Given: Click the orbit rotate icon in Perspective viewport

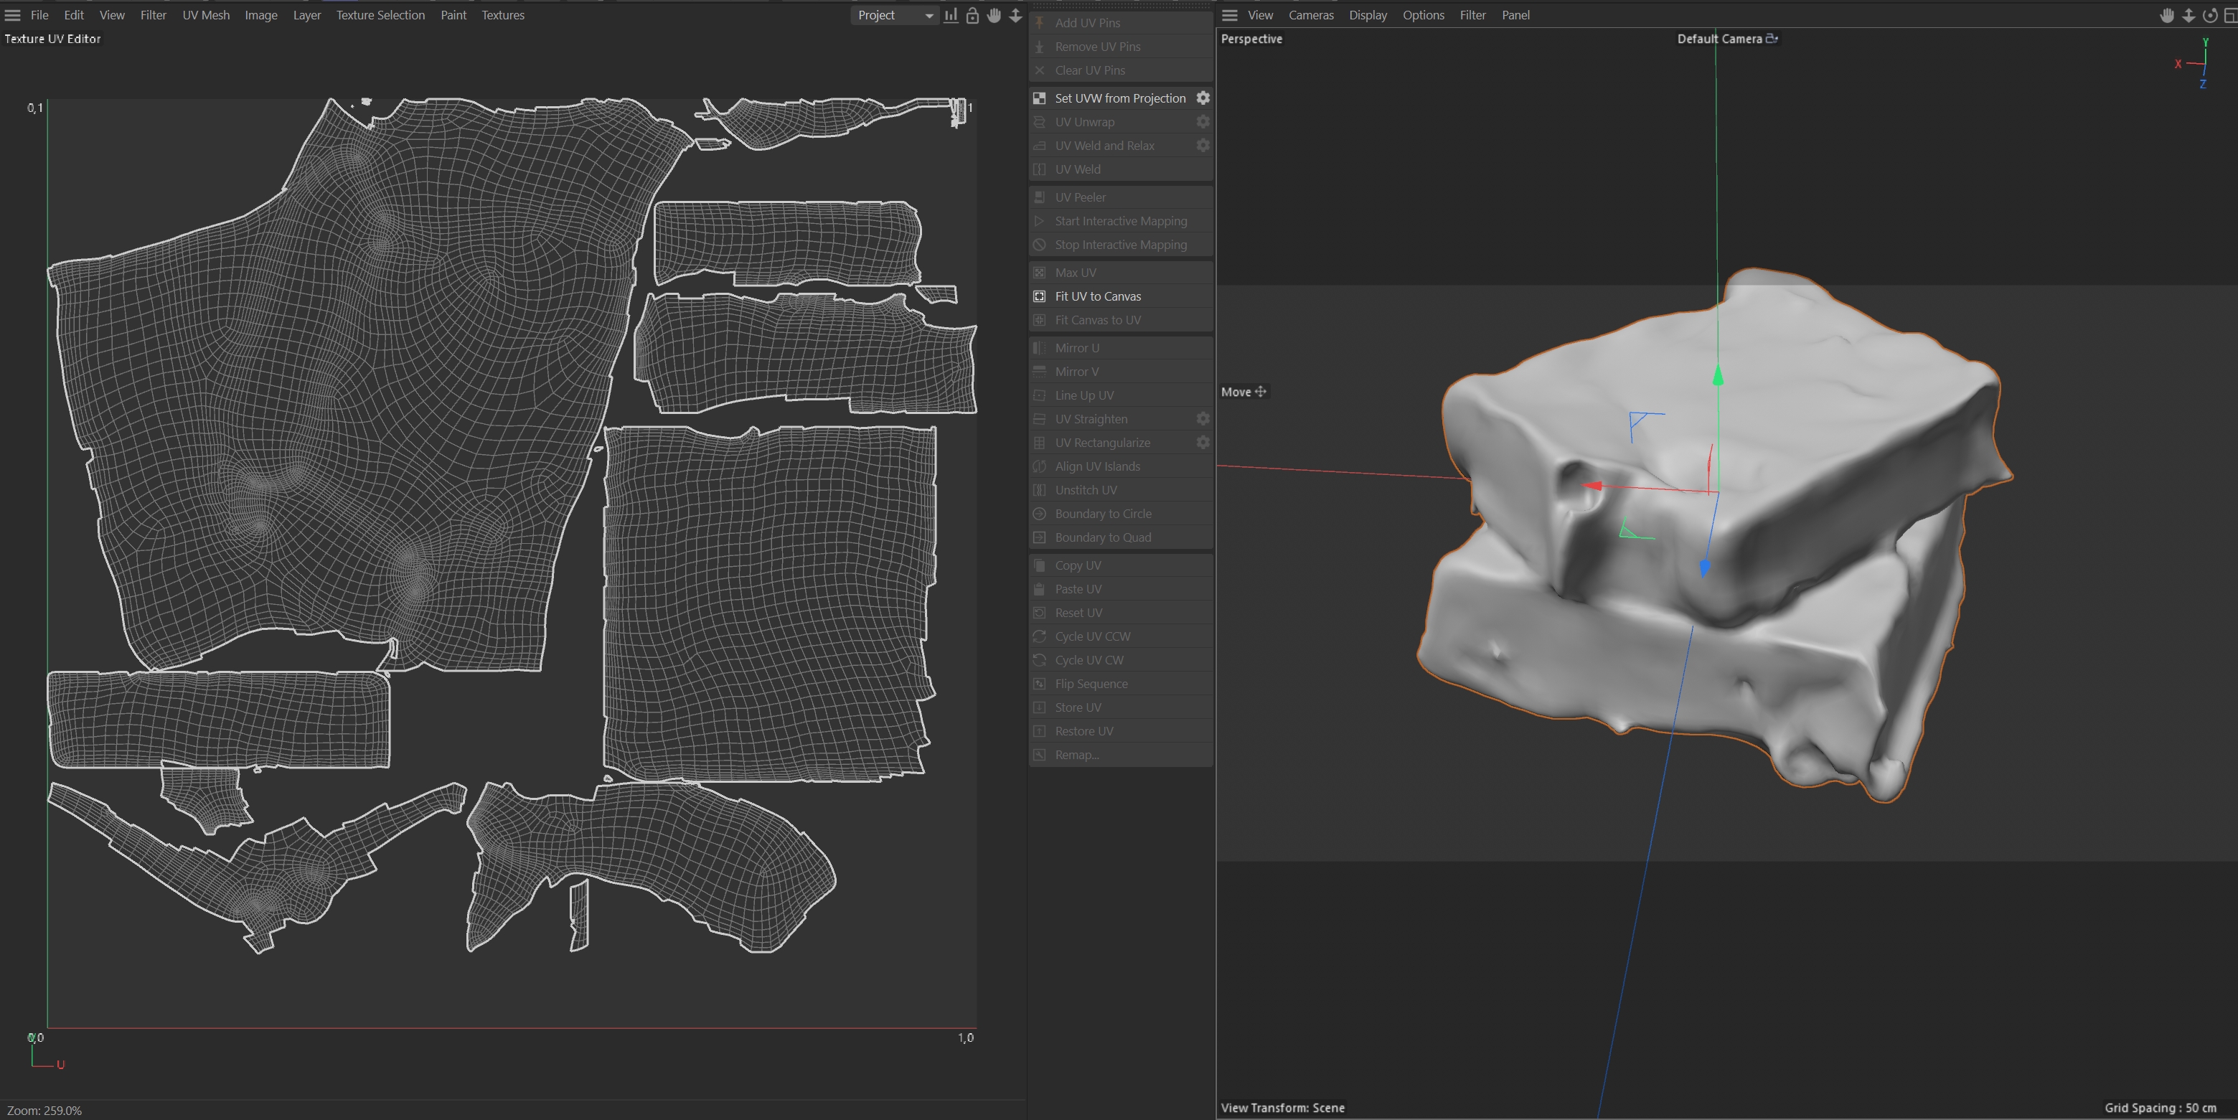Looking at the screenshot, I should pyautogui.click(x=2209, y=16).
